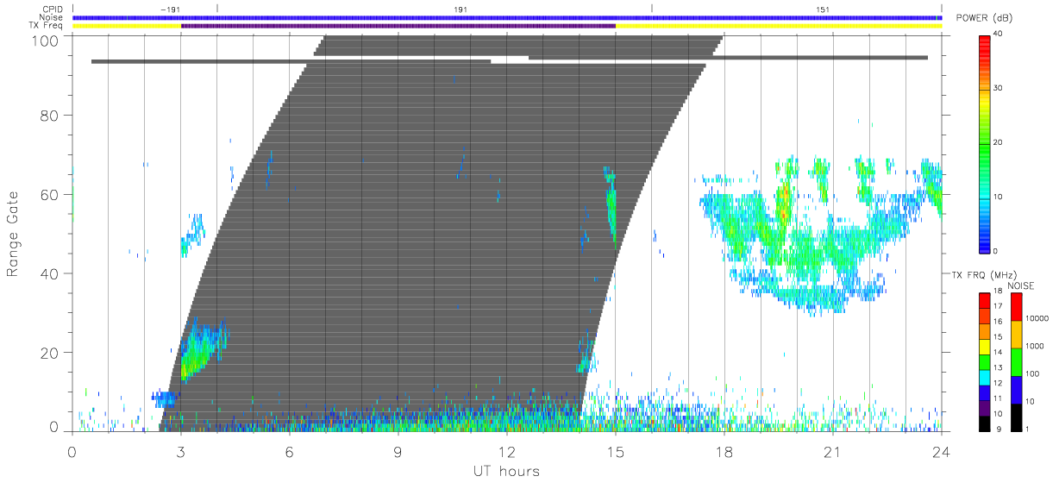Viewport: 1059px width, 489px height.
Task: Click the POWER (dB) rainbow color bar
Action: pos(986,143)
